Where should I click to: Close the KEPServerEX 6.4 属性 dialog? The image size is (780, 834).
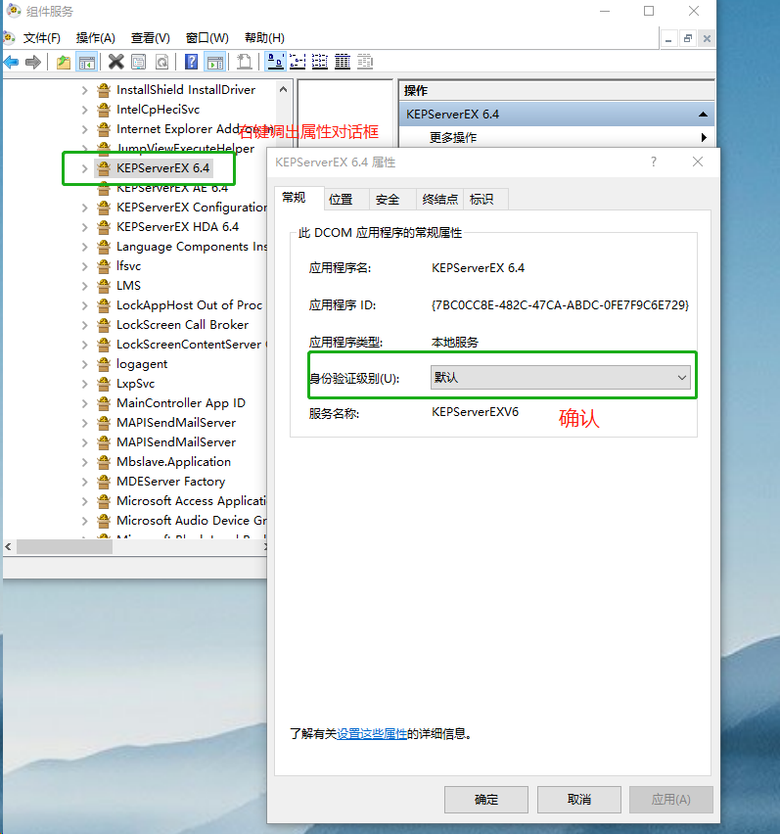coord(698,162)
